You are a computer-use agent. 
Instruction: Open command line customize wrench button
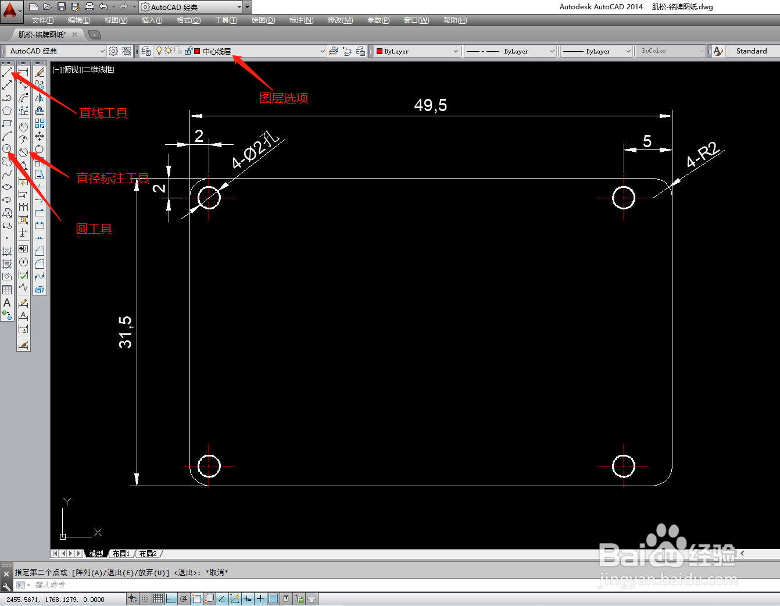(6, 586)
